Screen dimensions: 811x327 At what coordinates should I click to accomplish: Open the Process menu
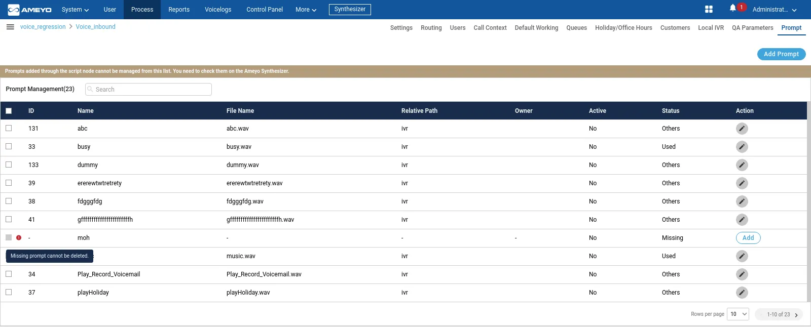pyautogui.click(x=142, y=10)
